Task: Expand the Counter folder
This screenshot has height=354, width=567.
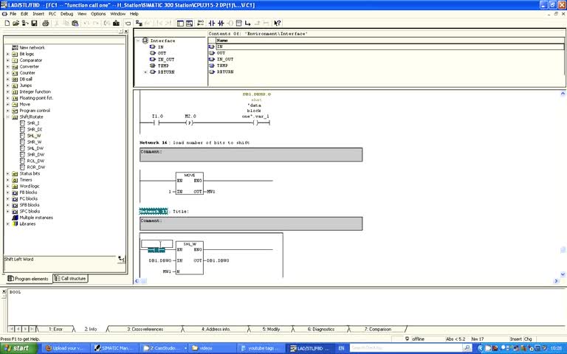Action: click(7, 73)
